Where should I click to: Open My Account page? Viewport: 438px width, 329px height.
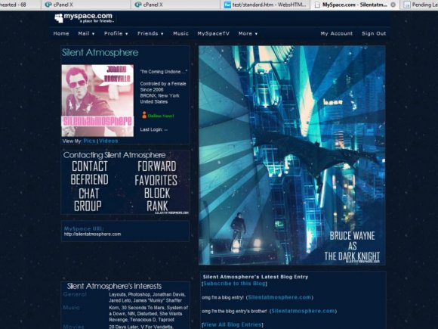(337, 33)
